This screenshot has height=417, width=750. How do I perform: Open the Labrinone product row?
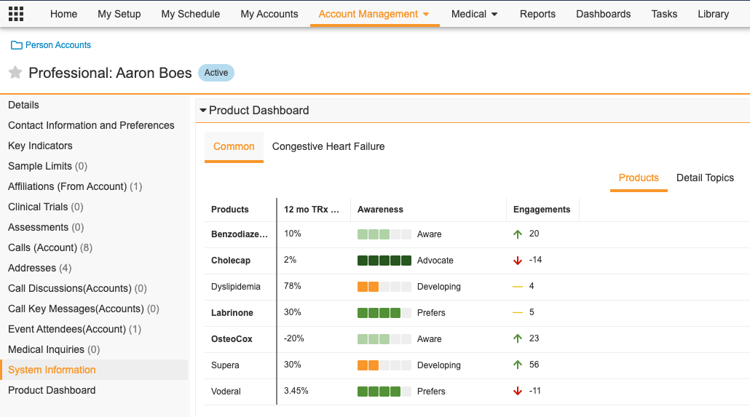point(232,313)
